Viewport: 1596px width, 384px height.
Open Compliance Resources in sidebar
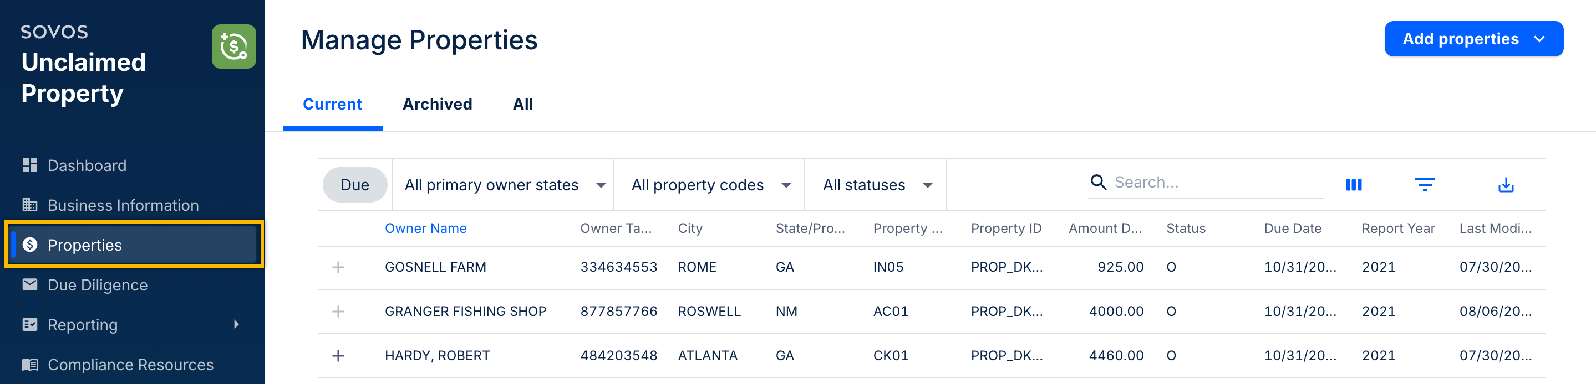pyautogui.click(x=130, y=365)
